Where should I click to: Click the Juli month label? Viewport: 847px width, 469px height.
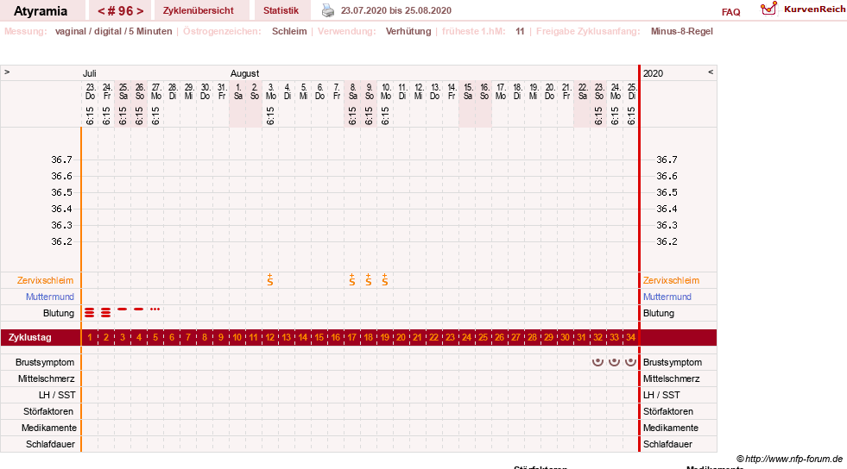click(x=89, y=73)
